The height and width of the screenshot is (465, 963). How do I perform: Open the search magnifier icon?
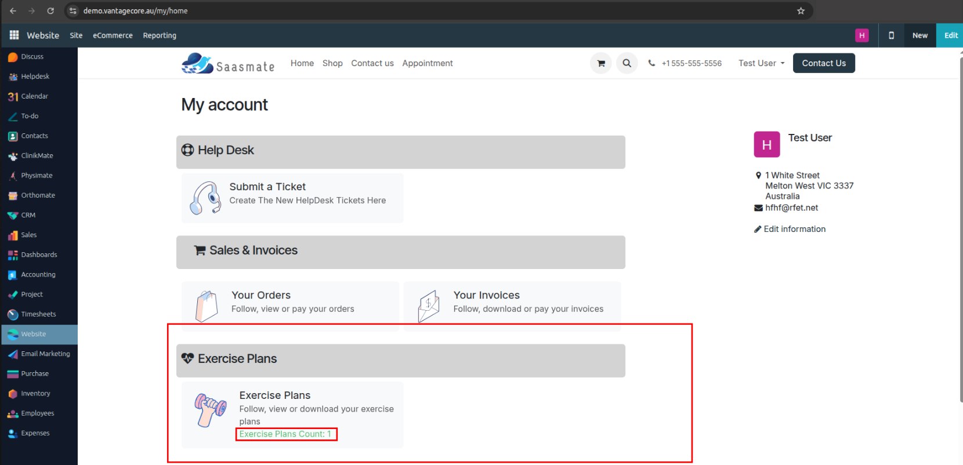(627, 63)
